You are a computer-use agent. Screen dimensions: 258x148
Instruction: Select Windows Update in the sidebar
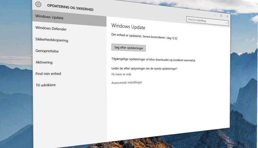tap(69, 18)
